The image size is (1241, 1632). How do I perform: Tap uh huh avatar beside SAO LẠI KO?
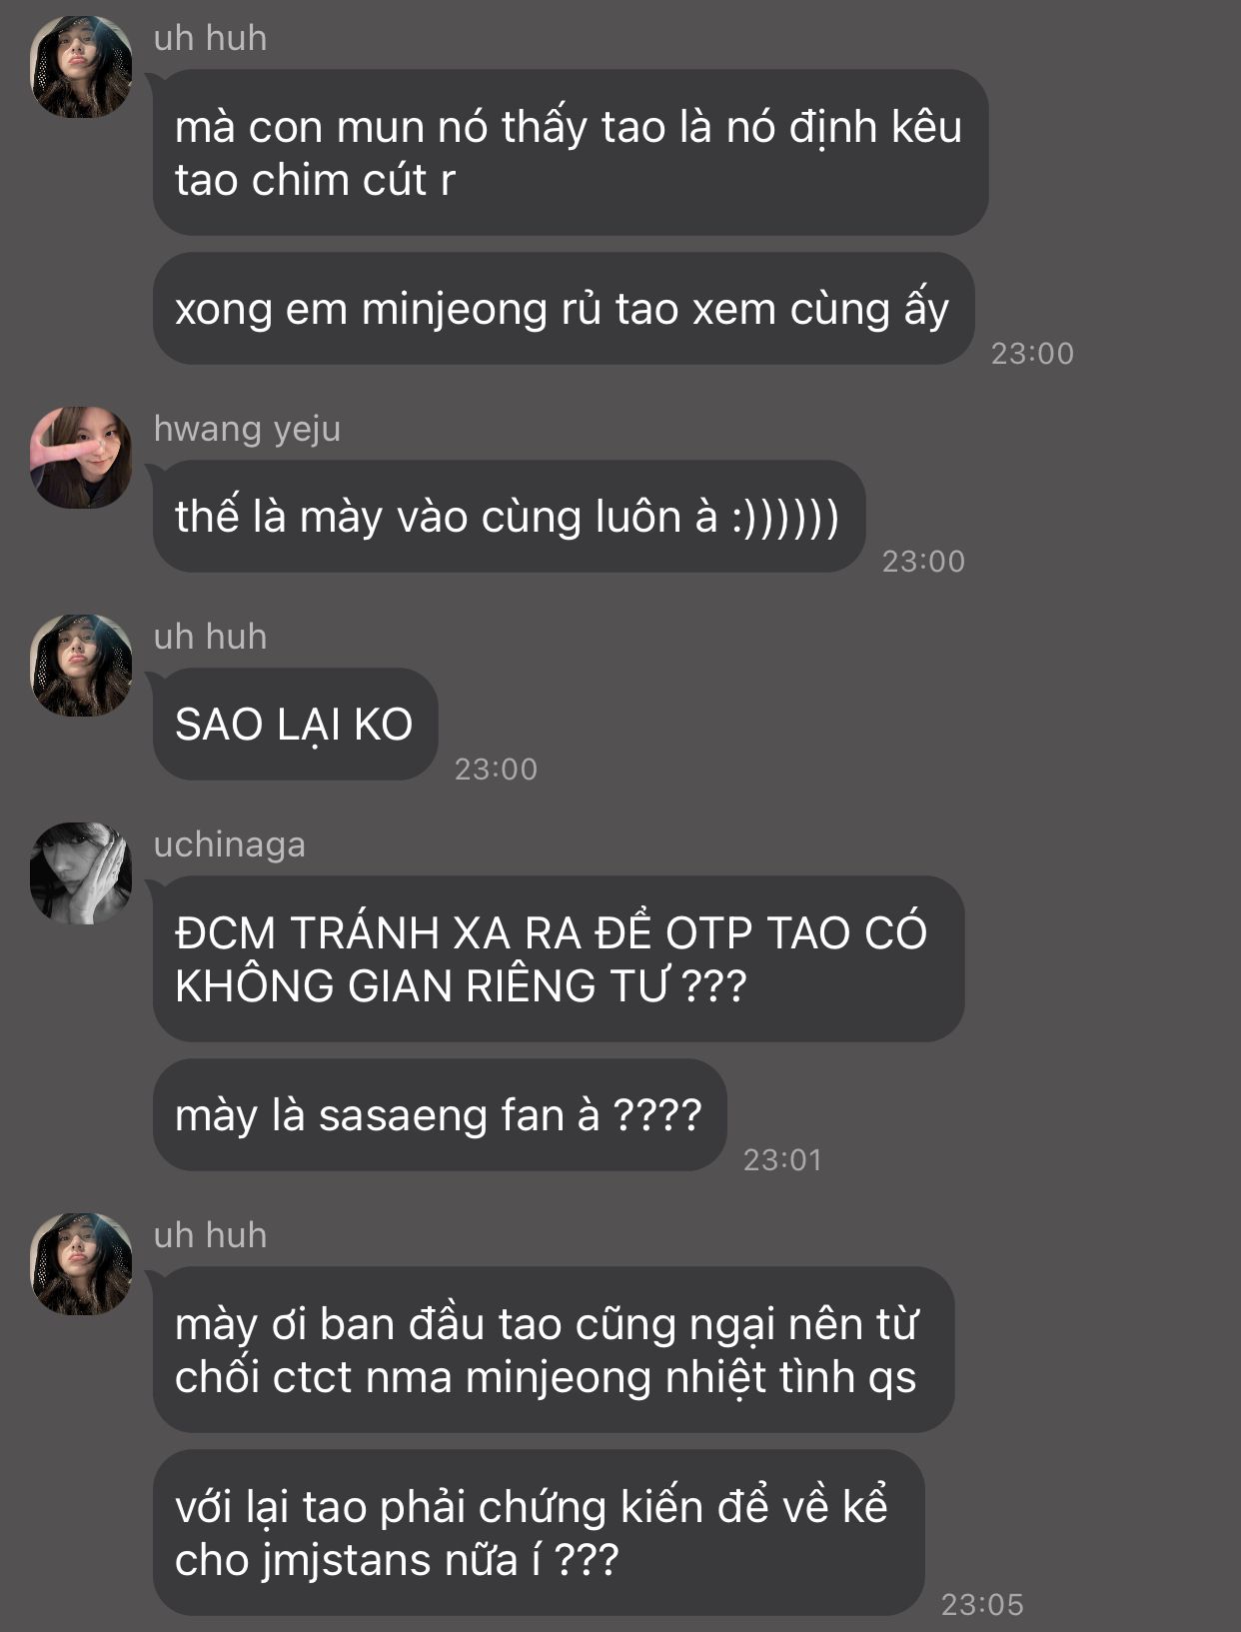coord(81,666)
